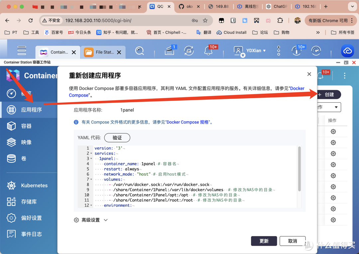Click the first gear icon in 操作 column
359x254 pixels.
[x=333, y=132]
